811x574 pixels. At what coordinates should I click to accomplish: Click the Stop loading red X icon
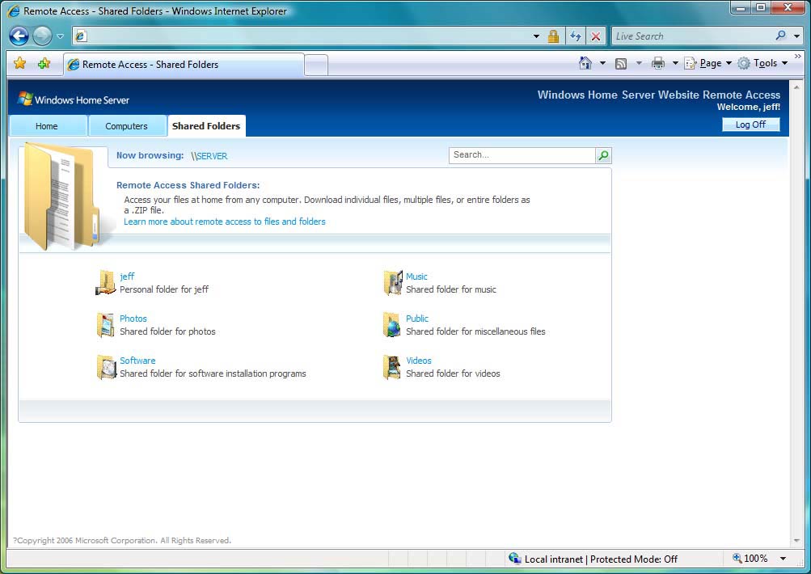click(596, 36)
